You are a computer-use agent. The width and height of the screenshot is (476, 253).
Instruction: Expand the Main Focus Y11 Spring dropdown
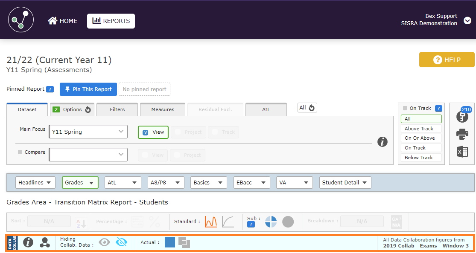[x=88, y=132]
